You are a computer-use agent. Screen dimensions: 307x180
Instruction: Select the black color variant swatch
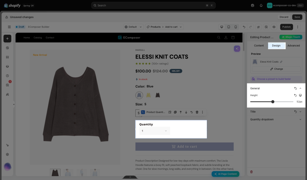pos(158,95)
